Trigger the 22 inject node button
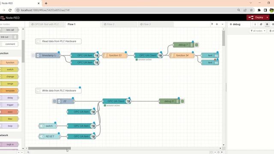The image size is (274, 154). coord(54,101)
